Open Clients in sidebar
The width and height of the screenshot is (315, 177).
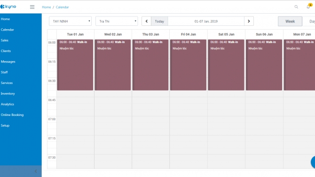point(6,51)
